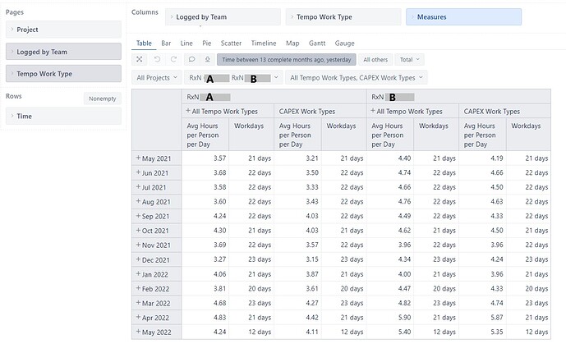The image size is (566, 353).
Task: Click the fullscreen expand icon in toolbar
Action: (140, 59)
